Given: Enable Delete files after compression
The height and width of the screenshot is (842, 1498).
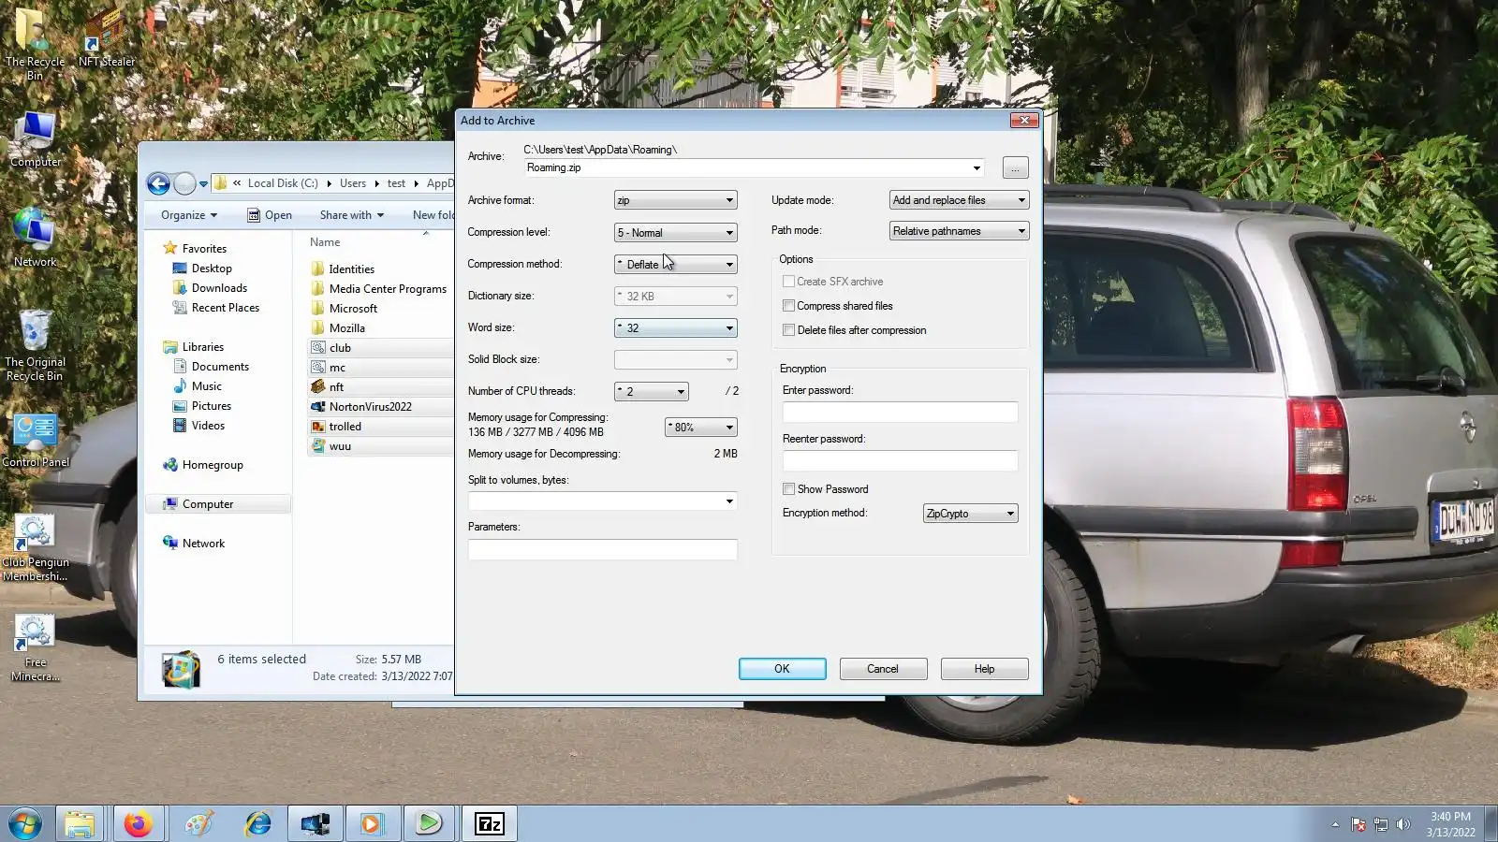Looking at the screenshot, I should (788, 330).
